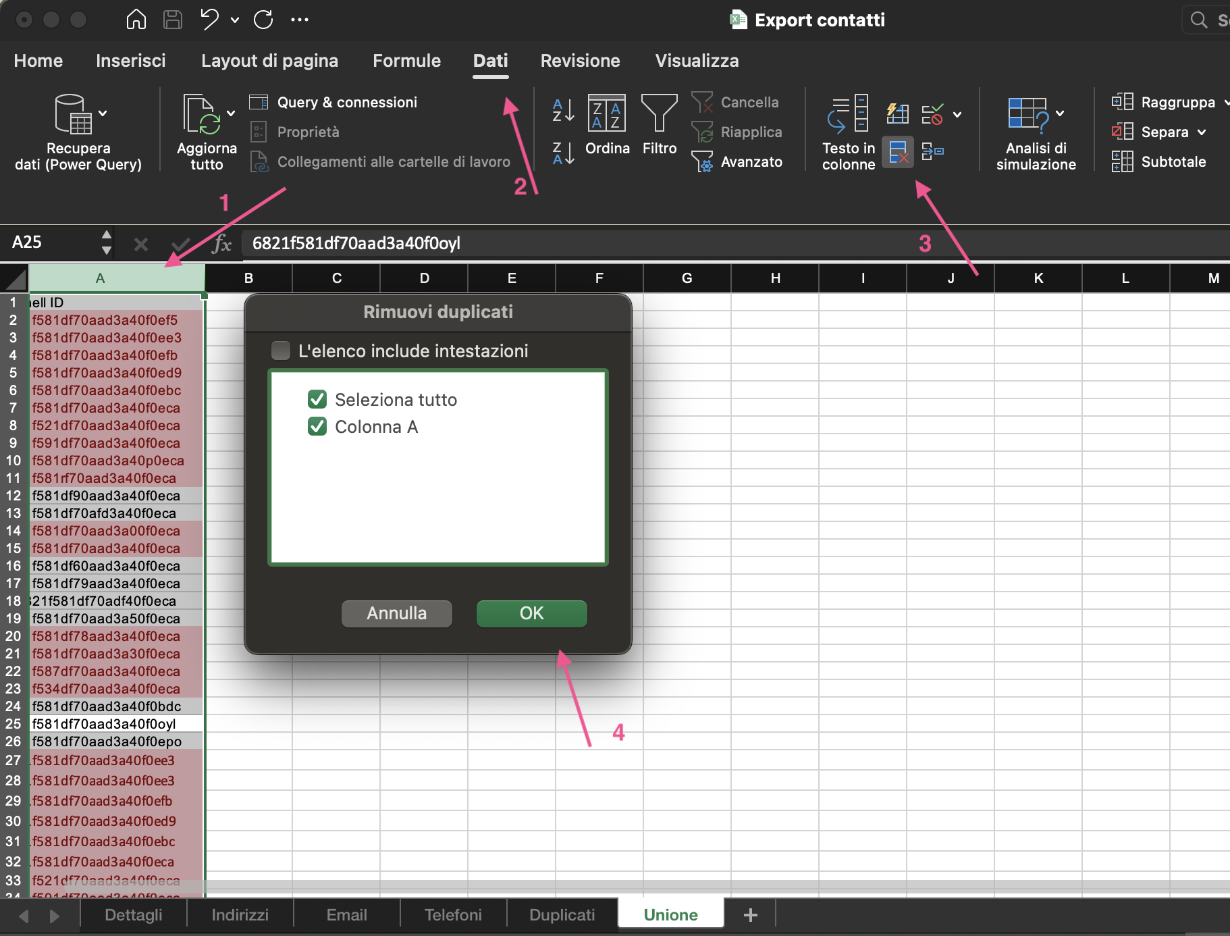Click the Unione sheet tab
Image resolution: width=1230 pixels, height=936 pixels.
[671, 915]
